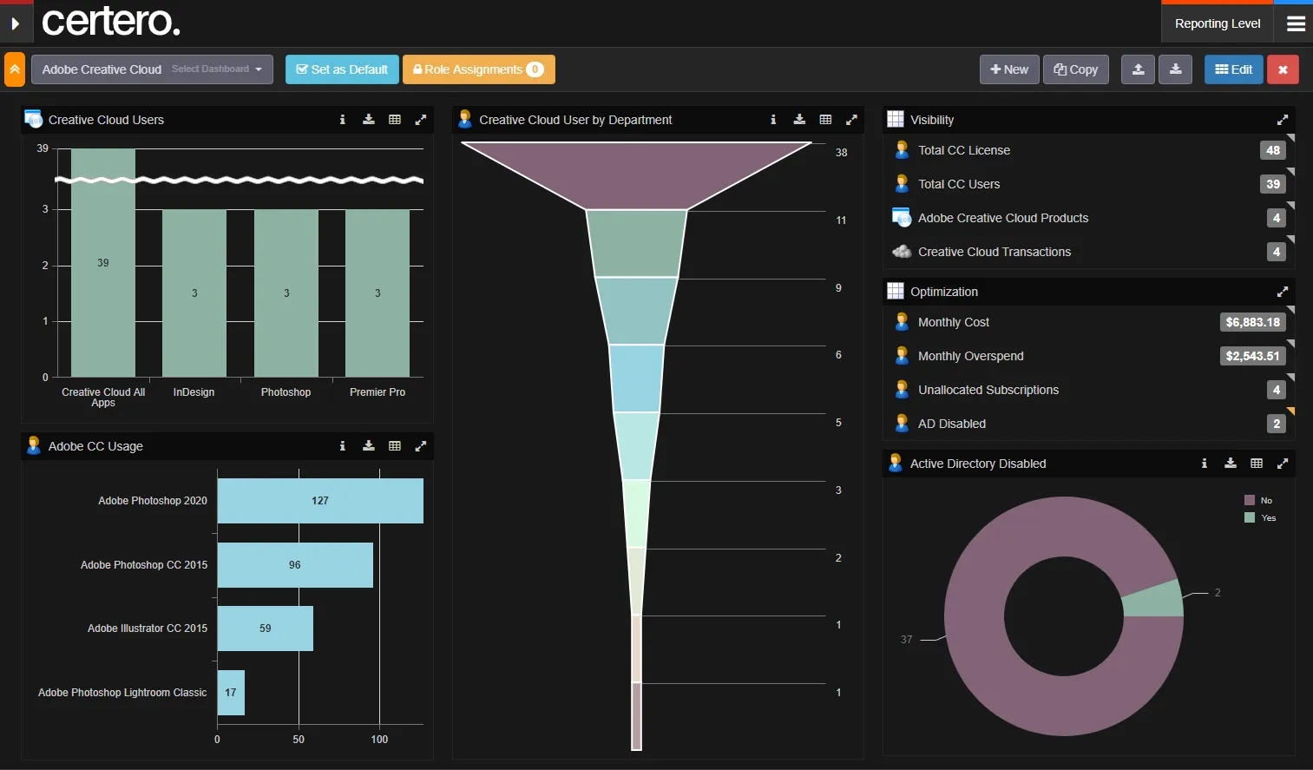Open Role Assignments

pos(478,69)
